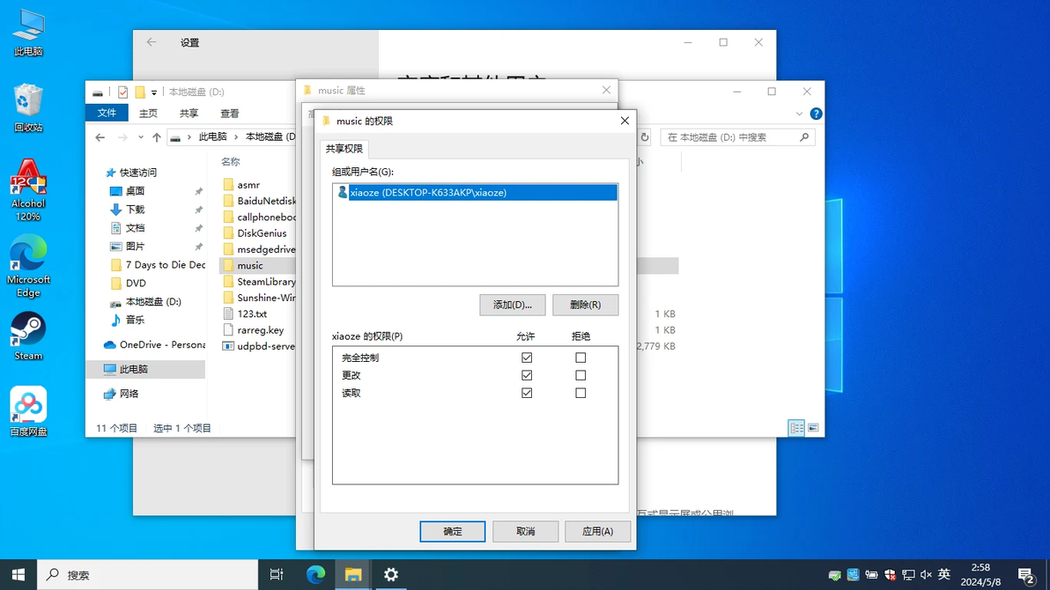Switch to the details view layout icon
The width and height of the screenshot is (1050, 590).
[x=796, y=428]
